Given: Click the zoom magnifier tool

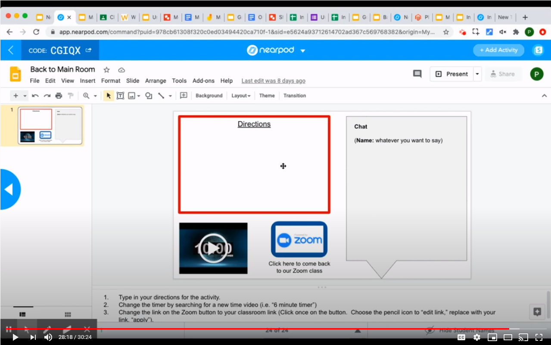Looking at the screenshot, I should point(86,96).
